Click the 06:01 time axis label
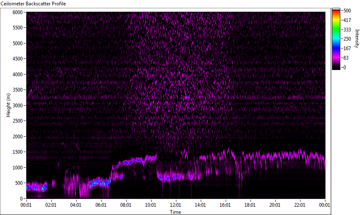Viewport: 361px width, 215px height. (101, 205)
